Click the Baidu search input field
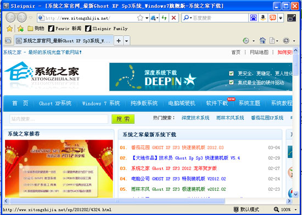The height and width of the screenshot is (215, 302). tap(220, 18)
